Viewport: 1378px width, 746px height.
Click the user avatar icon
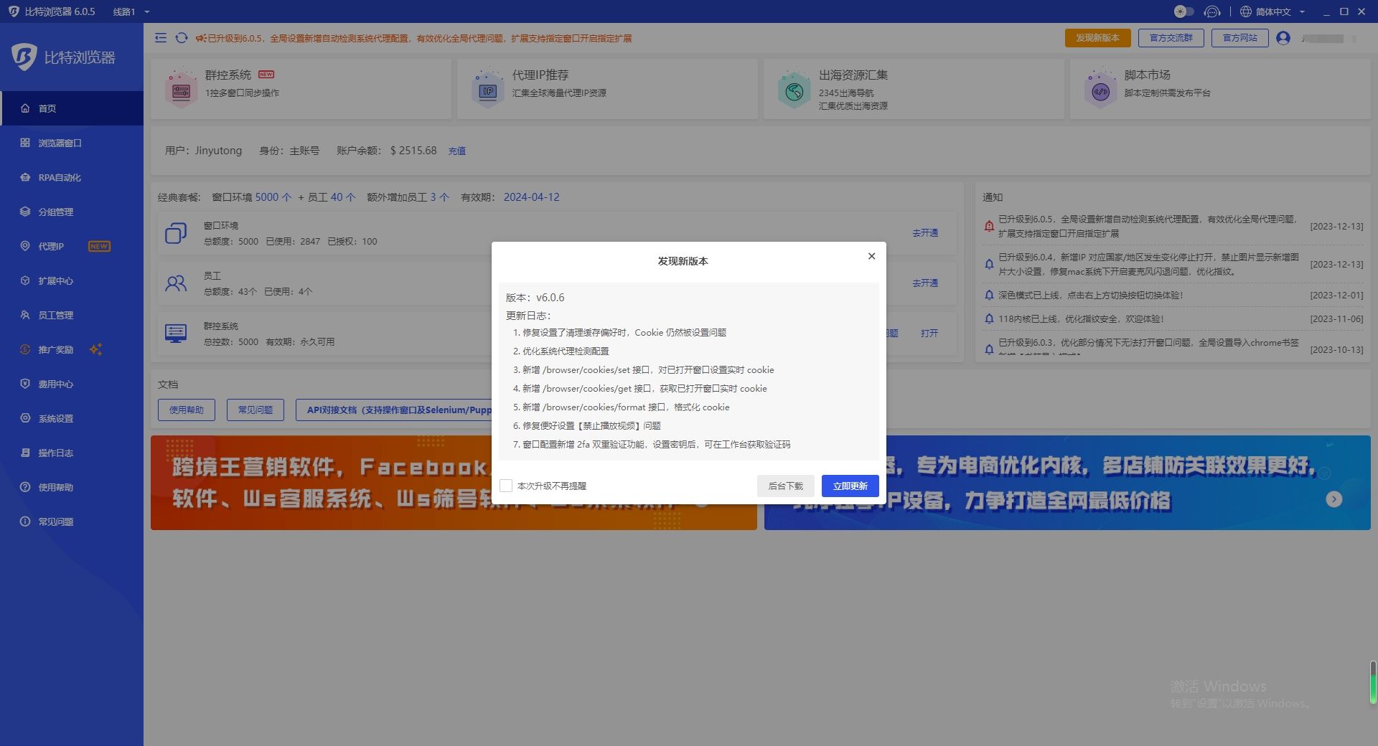[x=1283, y=38]
